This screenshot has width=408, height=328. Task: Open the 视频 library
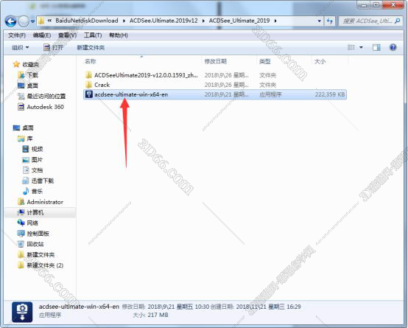coord(37,149)
